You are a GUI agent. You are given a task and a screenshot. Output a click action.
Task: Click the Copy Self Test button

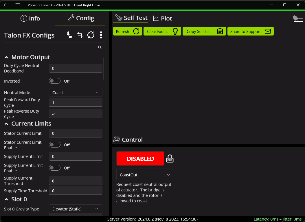204,31
